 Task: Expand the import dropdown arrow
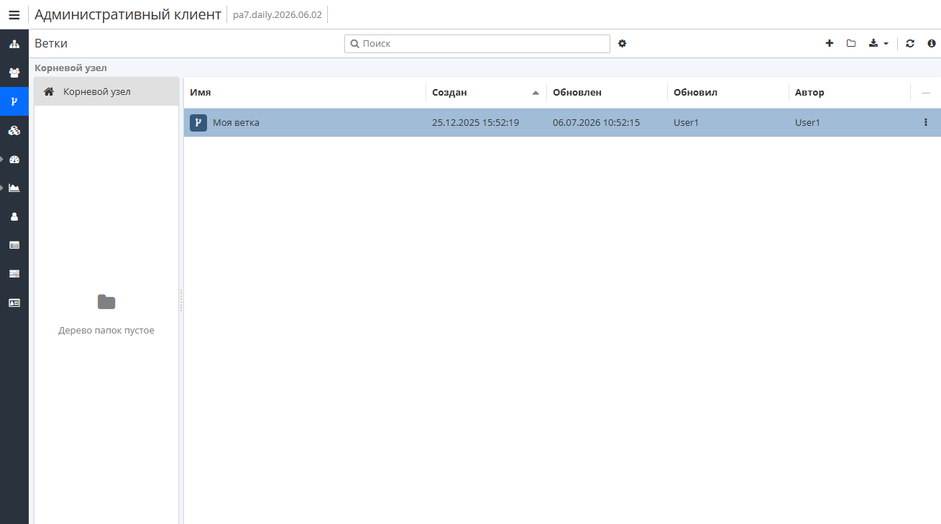coord(886,44)
